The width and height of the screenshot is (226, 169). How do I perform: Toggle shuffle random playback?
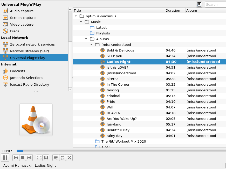[69, 157]
